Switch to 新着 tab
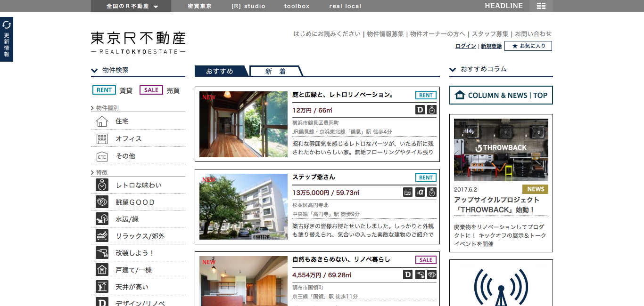The image size is (644, 306). [x=276, y=71]
